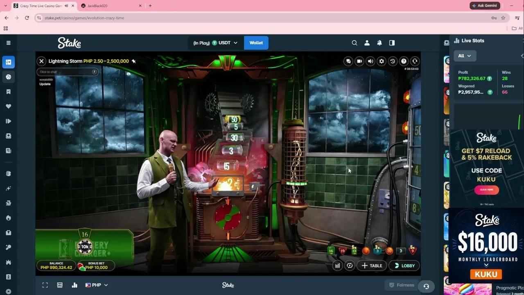This screenshot has width=524, height=295.
Task: Open the user profile icon
Action: coord(367,43)
